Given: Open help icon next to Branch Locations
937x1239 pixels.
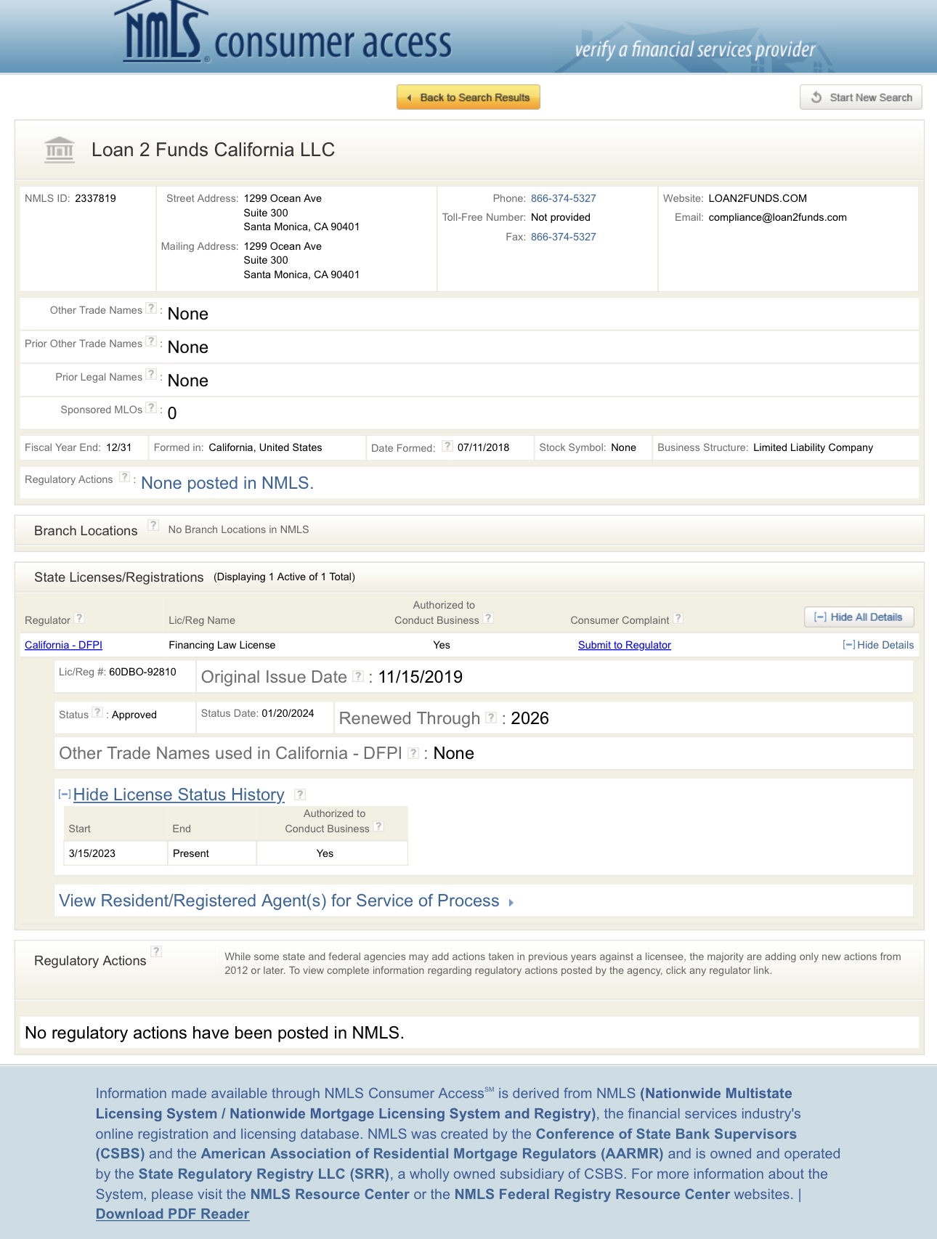Looking at the screenshot, I should pyautogui.click(x=153, y=525).
